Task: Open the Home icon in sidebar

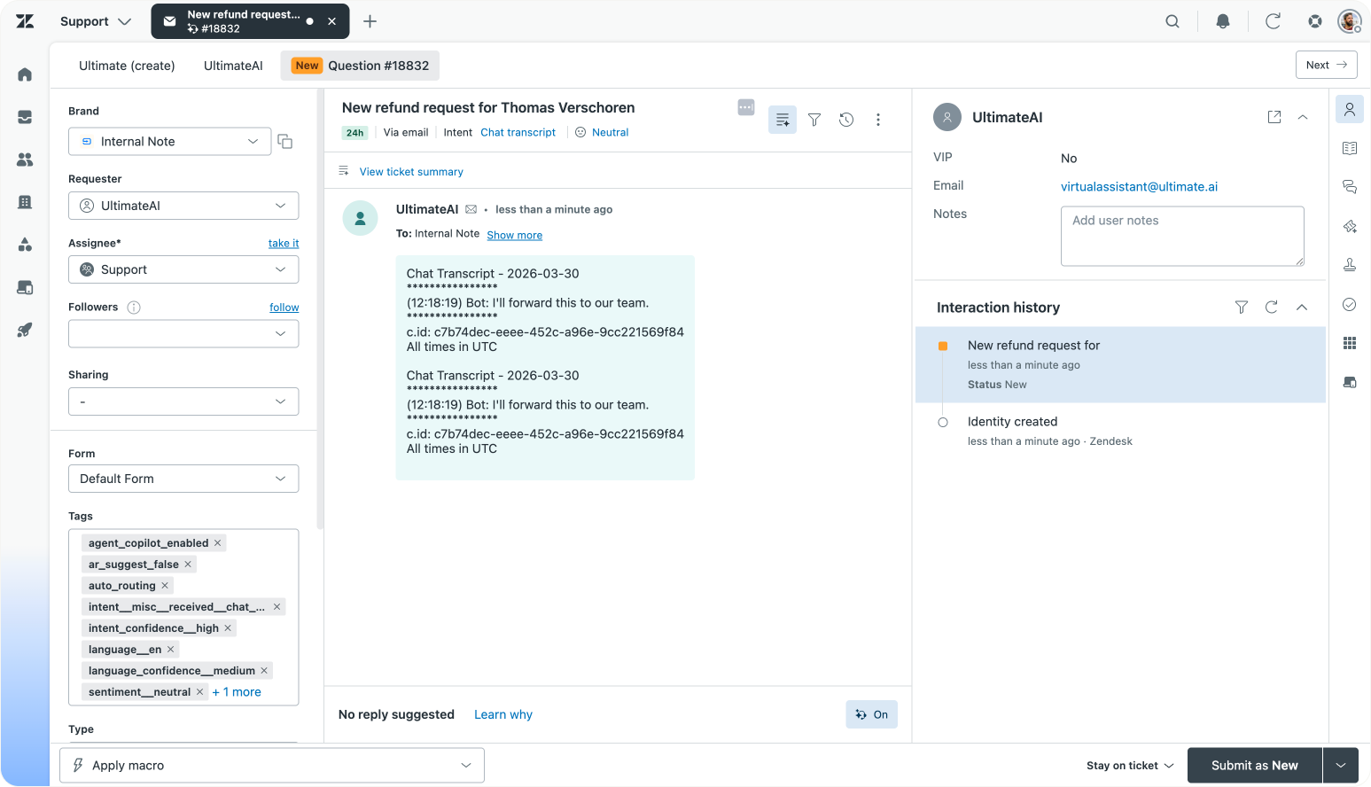Action: click(25, 74)
